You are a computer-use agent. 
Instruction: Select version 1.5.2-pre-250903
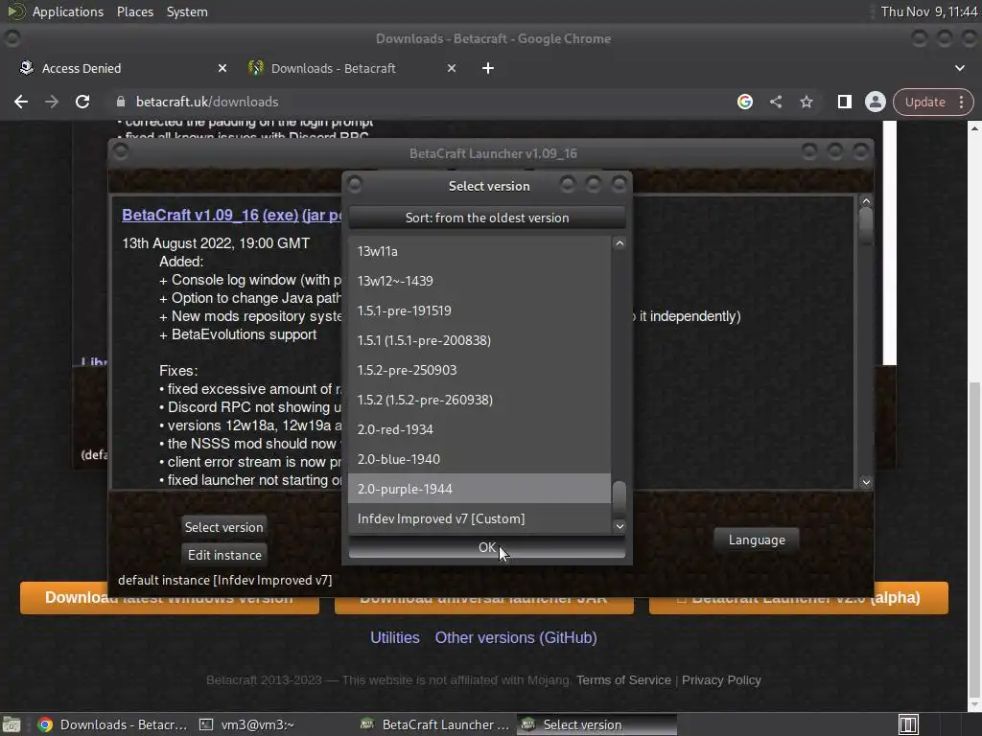tap(479, 370)
